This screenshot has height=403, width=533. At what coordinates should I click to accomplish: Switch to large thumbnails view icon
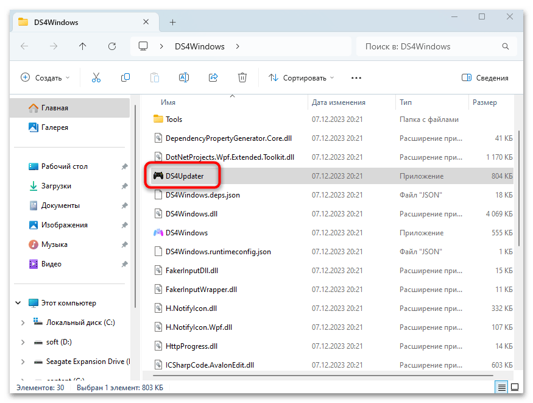[515, 387]
